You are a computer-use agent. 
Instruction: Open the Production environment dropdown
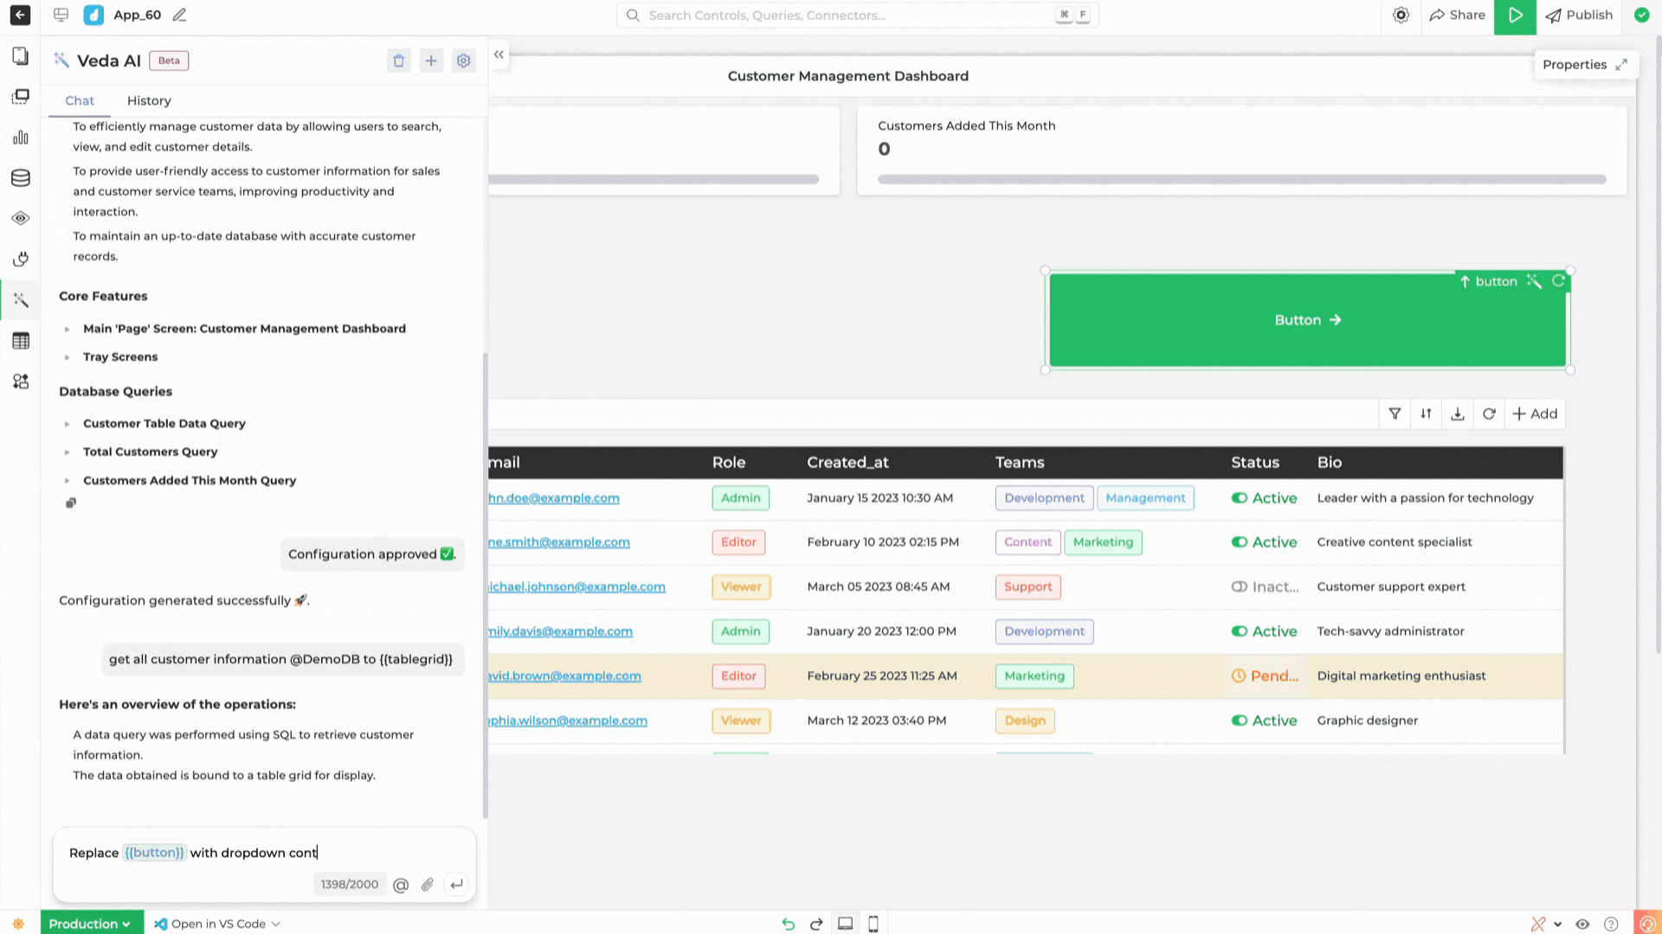[90, 924]
